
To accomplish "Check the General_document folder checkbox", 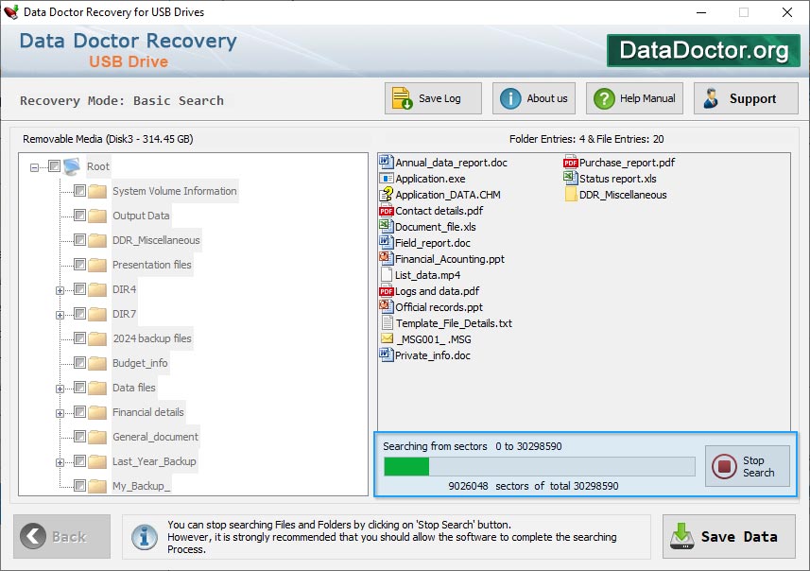I will pyautogui.click(x=79, y=436).
